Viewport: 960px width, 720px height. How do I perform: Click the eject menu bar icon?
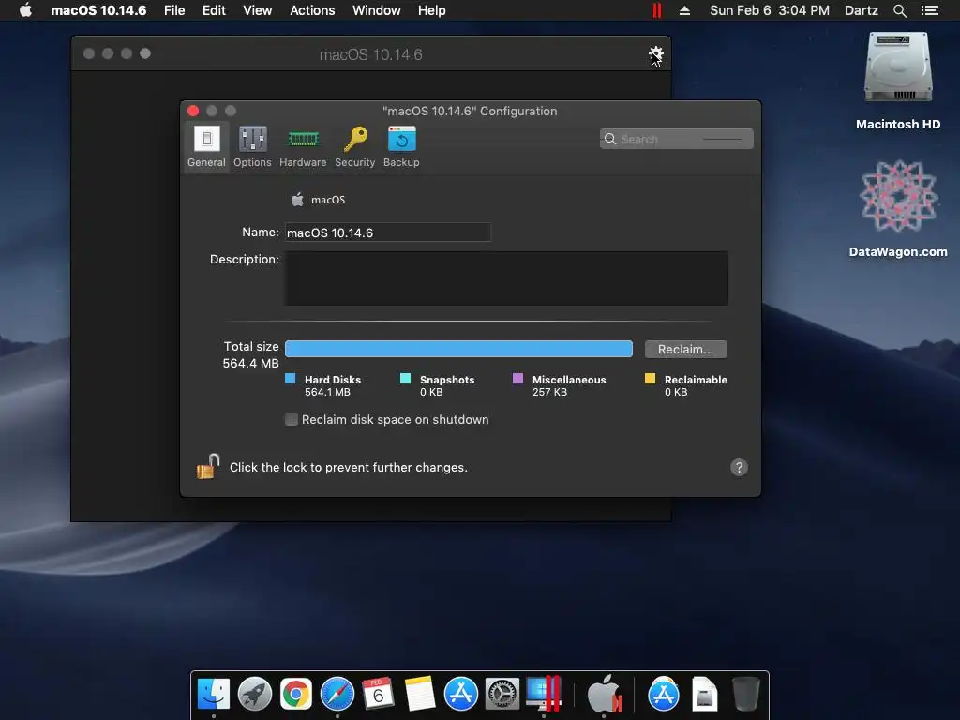point(685,10)
